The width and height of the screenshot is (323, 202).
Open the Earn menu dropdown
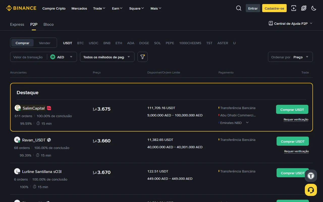click(x=117, y=8)
